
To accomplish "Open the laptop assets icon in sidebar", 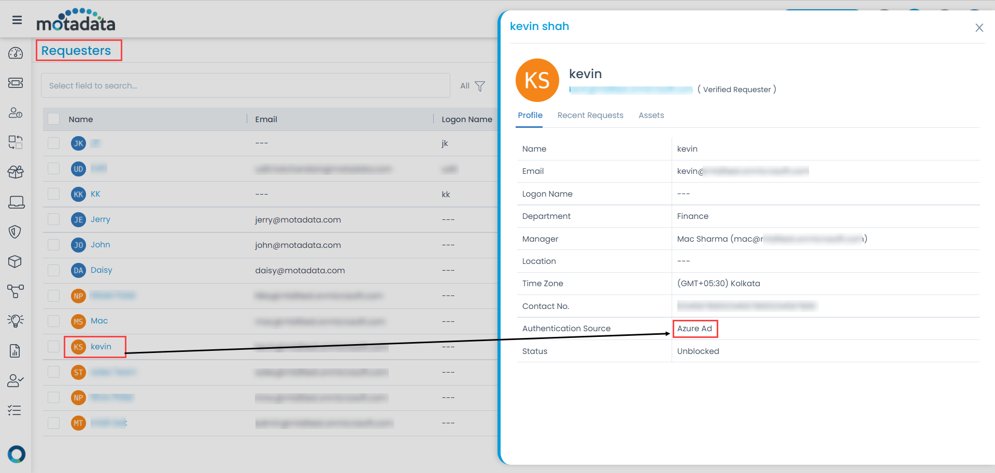I will [x=16, y=202].
